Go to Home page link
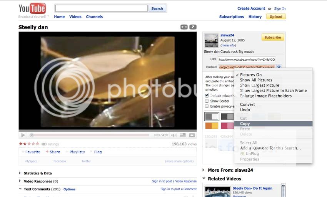Viewport: 327px width, 197px height. [59, 17]
